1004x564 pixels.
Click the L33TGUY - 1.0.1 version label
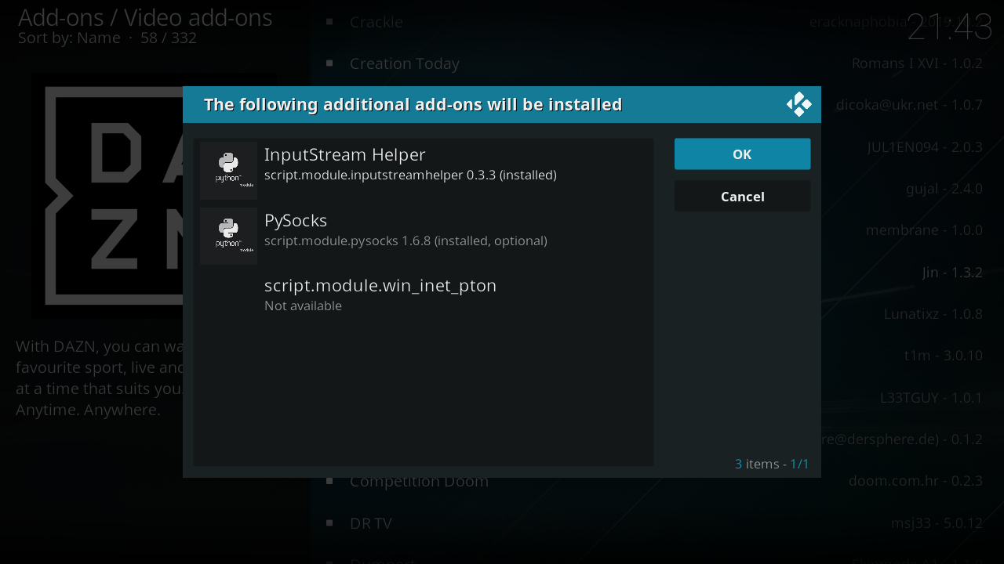[931, 398]
